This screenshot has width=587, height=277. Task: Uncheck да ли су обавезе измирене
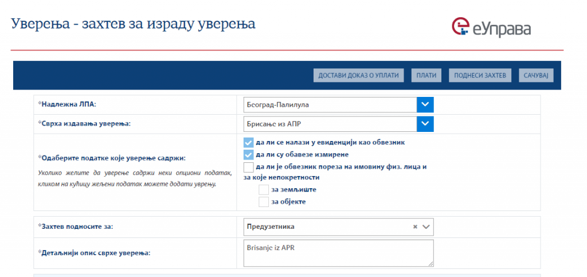pos(249,155)
